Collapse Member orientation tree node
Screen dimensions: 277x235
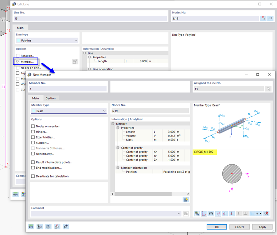[118, 168]
